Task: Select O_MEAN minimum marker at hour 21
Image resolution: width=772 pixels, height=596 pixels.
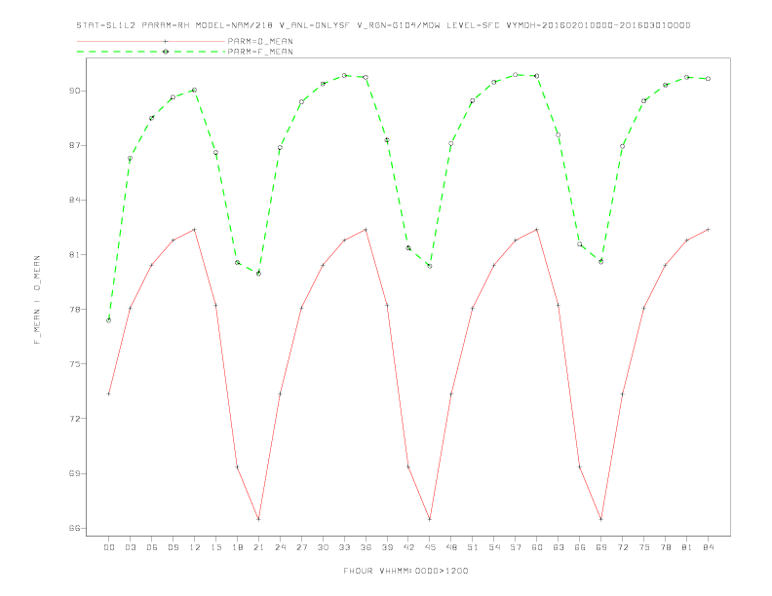Action: click(258, 519)
